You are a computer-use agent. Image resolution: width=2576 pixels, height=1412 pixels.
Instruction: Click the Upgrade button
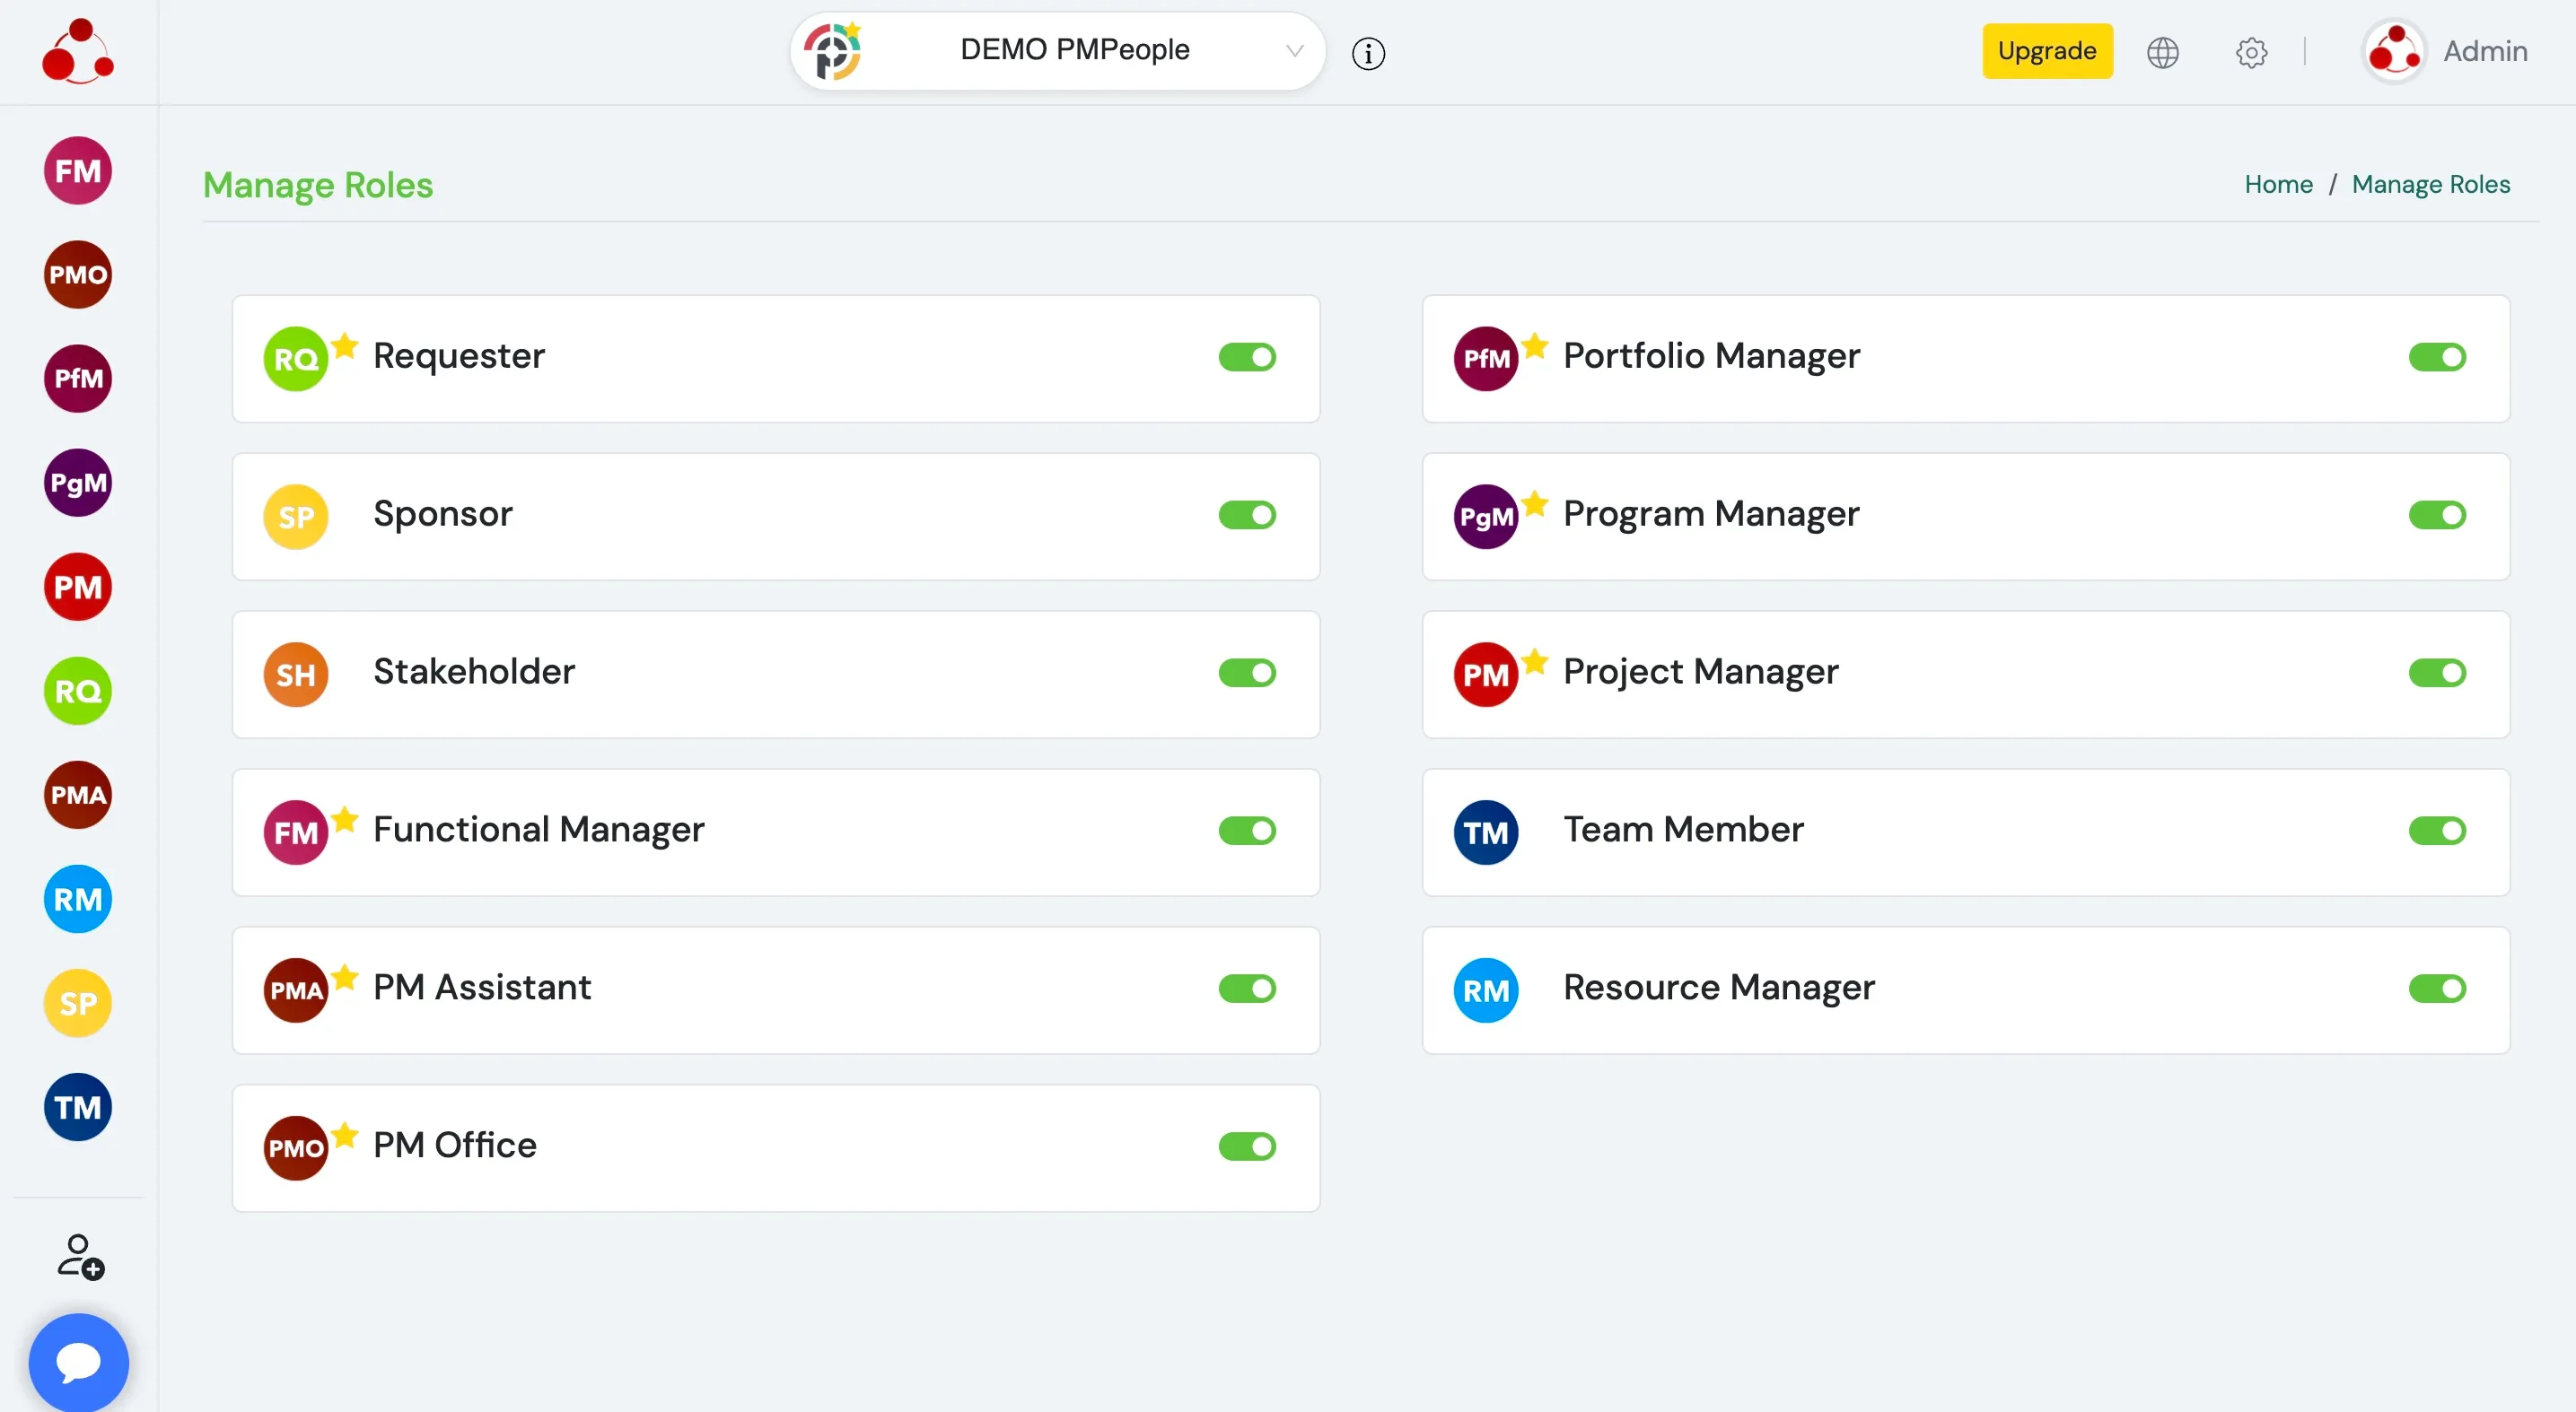click(2047, 51)
